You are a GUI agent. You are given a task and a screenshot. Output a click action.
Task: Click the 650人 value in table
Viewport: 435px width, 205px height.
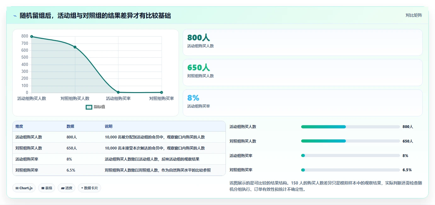[72, 148]
